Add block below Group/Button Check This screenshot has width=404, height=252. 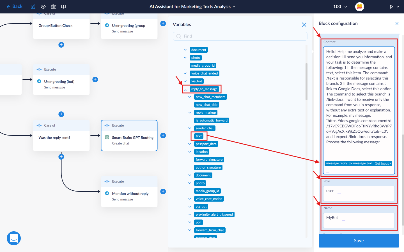61,45
